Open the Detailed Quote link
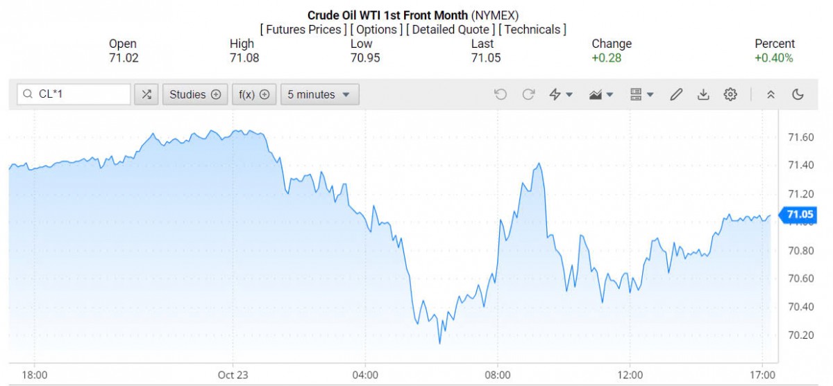This screenshot has width=833, height=386. (x=451, y=30)
